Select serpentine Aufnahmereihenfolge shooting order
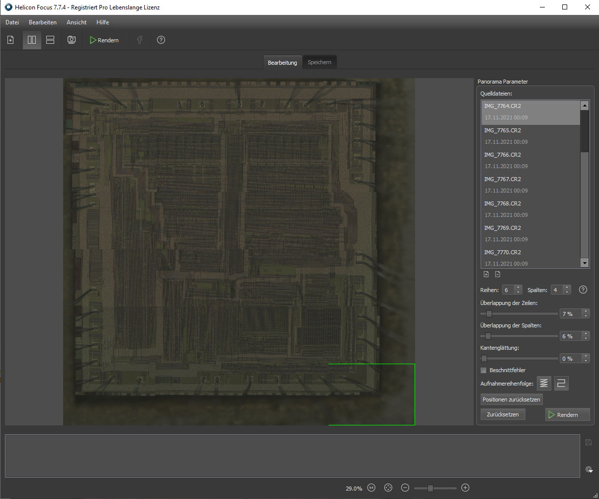599x499 pixels. point(561,384)
